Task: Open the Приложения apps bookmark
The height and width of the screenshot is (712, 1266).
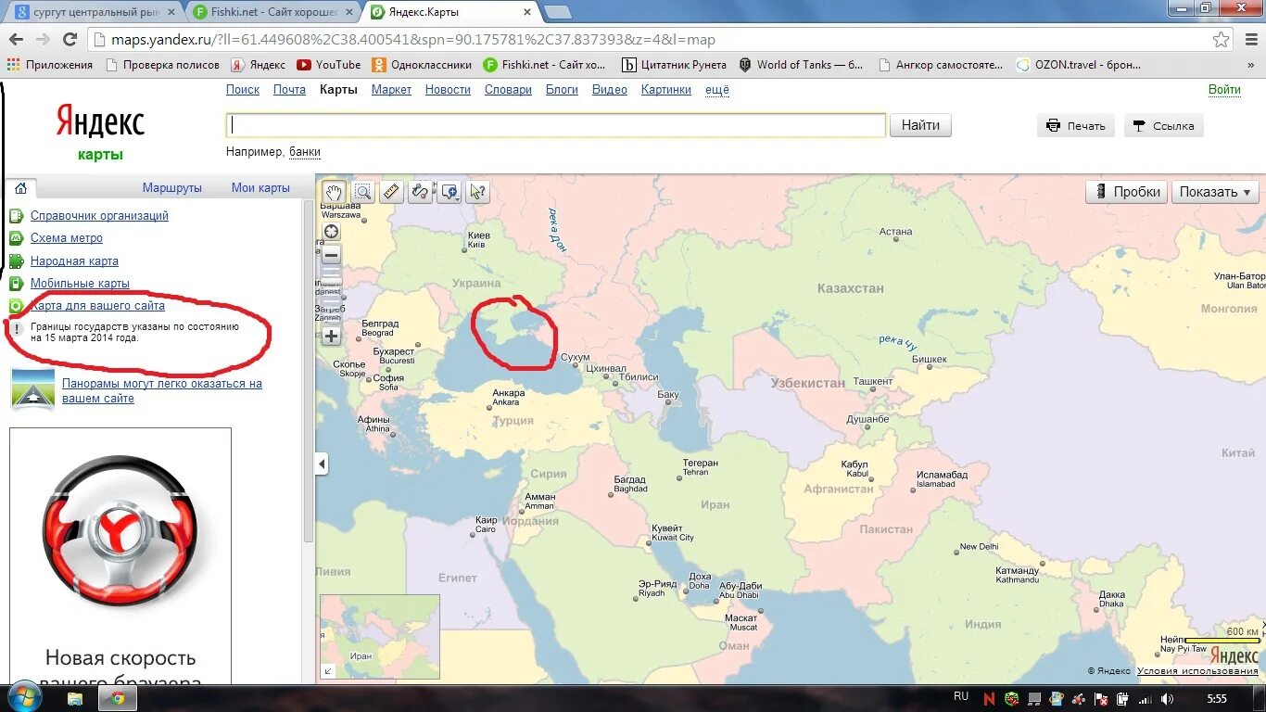Action: click(x=50, y=65)
